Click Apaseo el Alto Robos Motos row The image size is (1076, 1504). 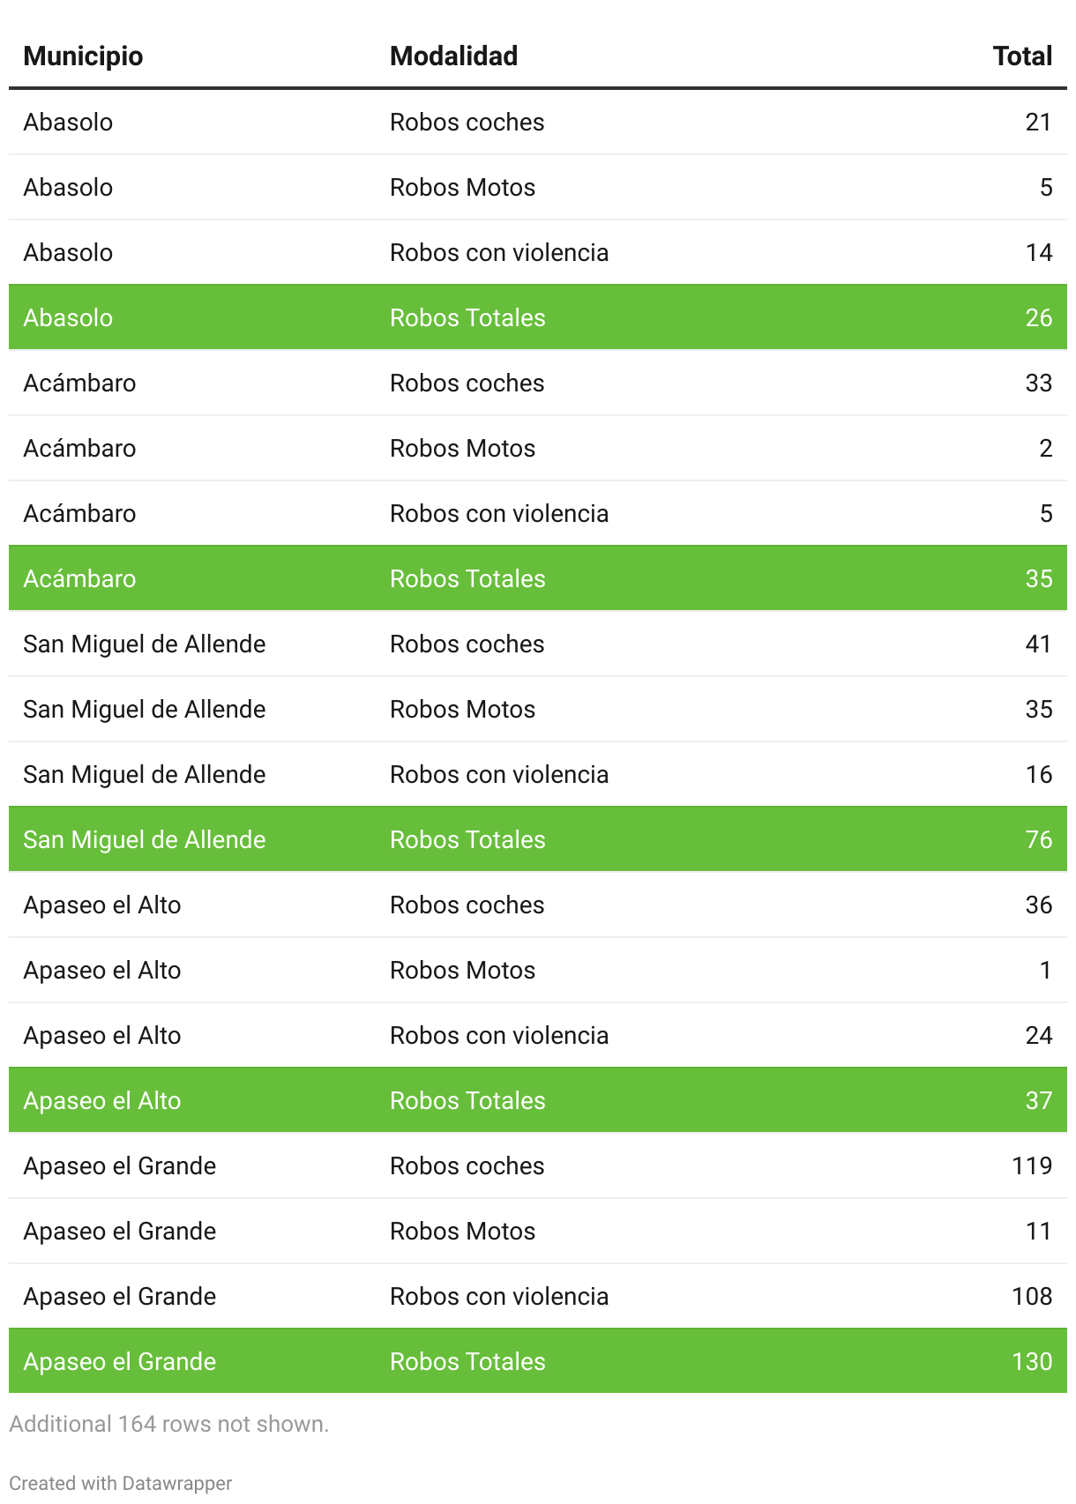click(x=537, y=970)
